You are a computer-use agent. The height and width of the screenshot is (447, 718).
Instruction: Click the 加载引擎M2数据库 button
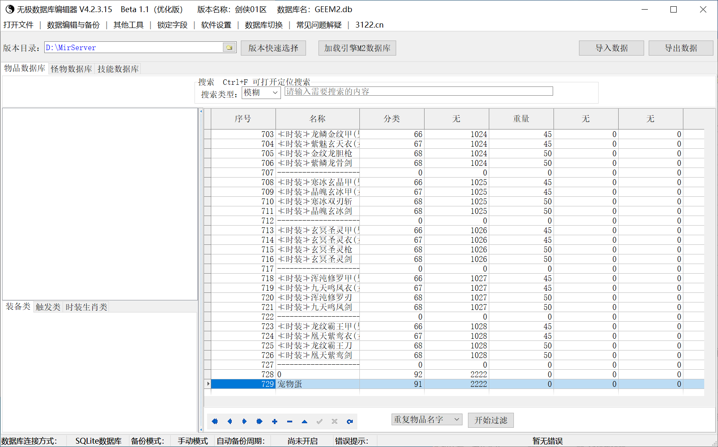[x=357, y=48]
